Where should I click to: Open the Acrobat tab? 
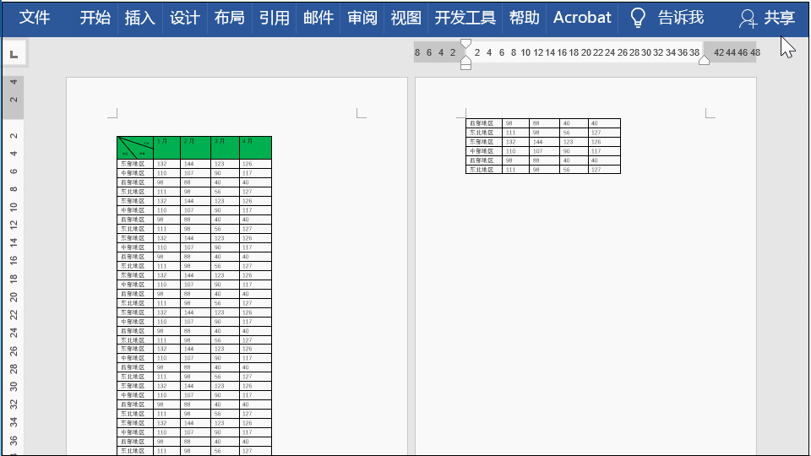click(x=582, y=18)
